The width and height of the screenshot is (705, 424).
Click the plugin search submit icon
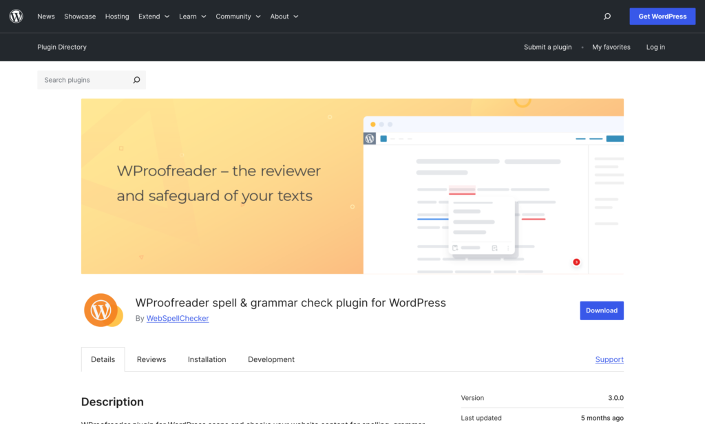(136, 80)
